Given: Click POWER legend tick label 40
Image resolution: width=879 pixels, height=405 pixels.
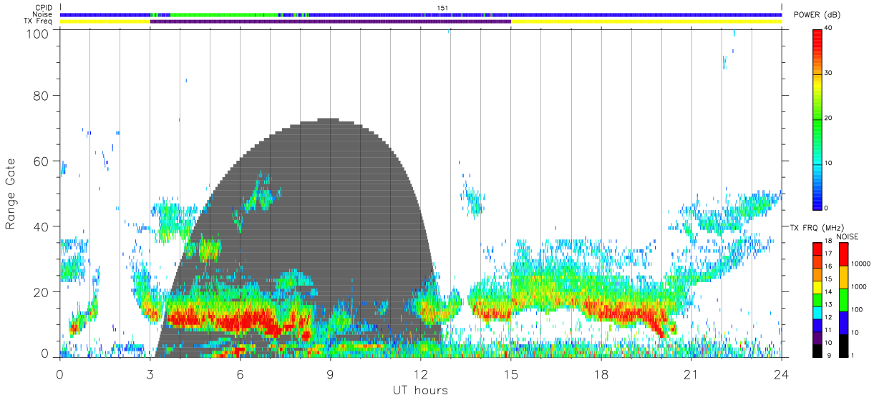Looking at the screenshot, I should (x=828, y=28).
